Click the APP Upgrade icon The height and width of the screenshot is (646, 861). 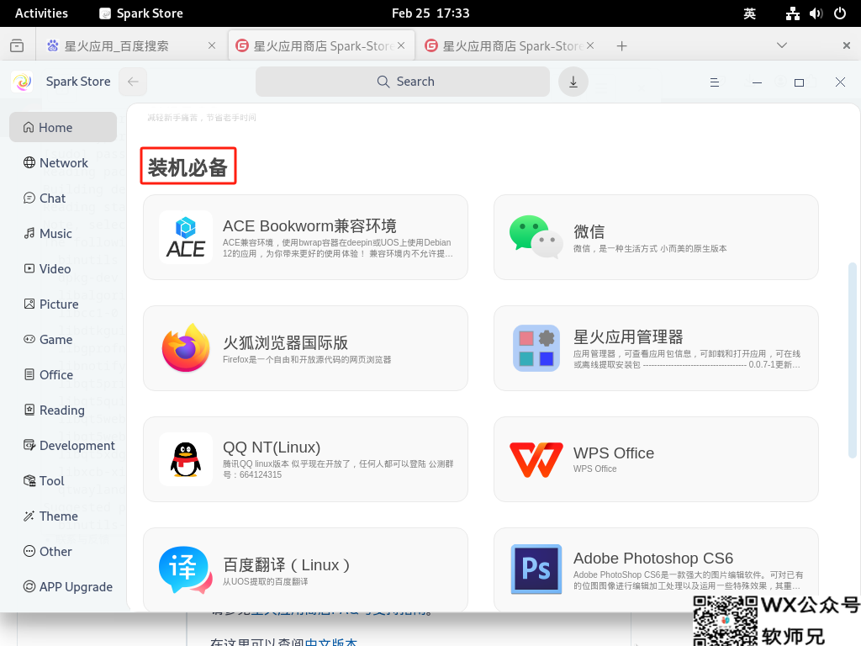[x=29, y=586]
